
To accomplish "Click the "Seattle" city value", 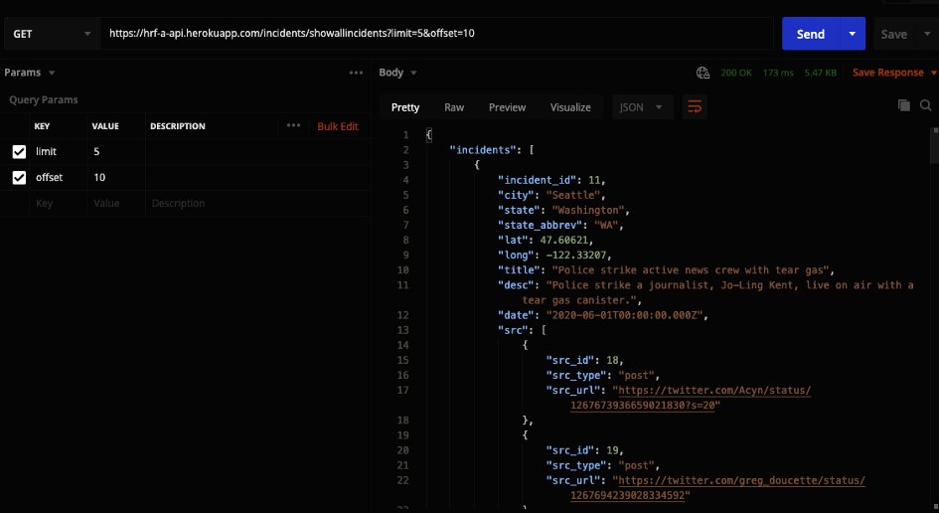I will [x=572, y=195].
